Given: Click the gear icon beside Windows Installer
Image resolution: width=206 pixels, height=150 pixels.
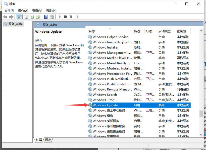Looking at the screenshot, I should 90,47.
